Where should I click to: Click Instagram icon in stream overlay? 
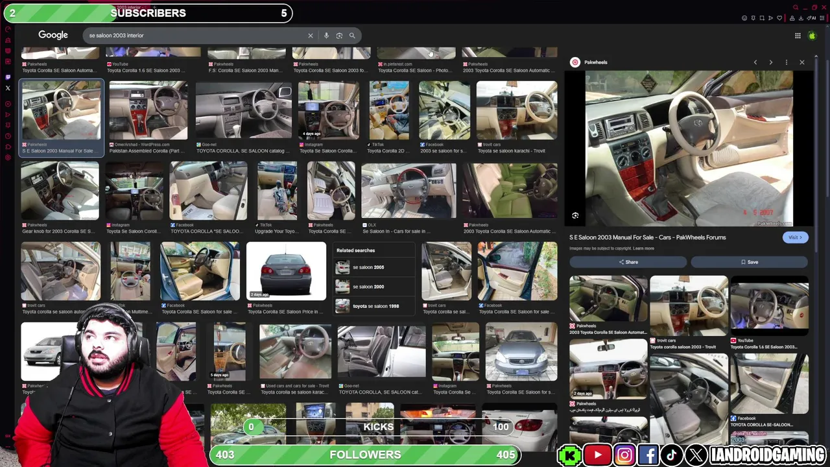coord(624,455)
